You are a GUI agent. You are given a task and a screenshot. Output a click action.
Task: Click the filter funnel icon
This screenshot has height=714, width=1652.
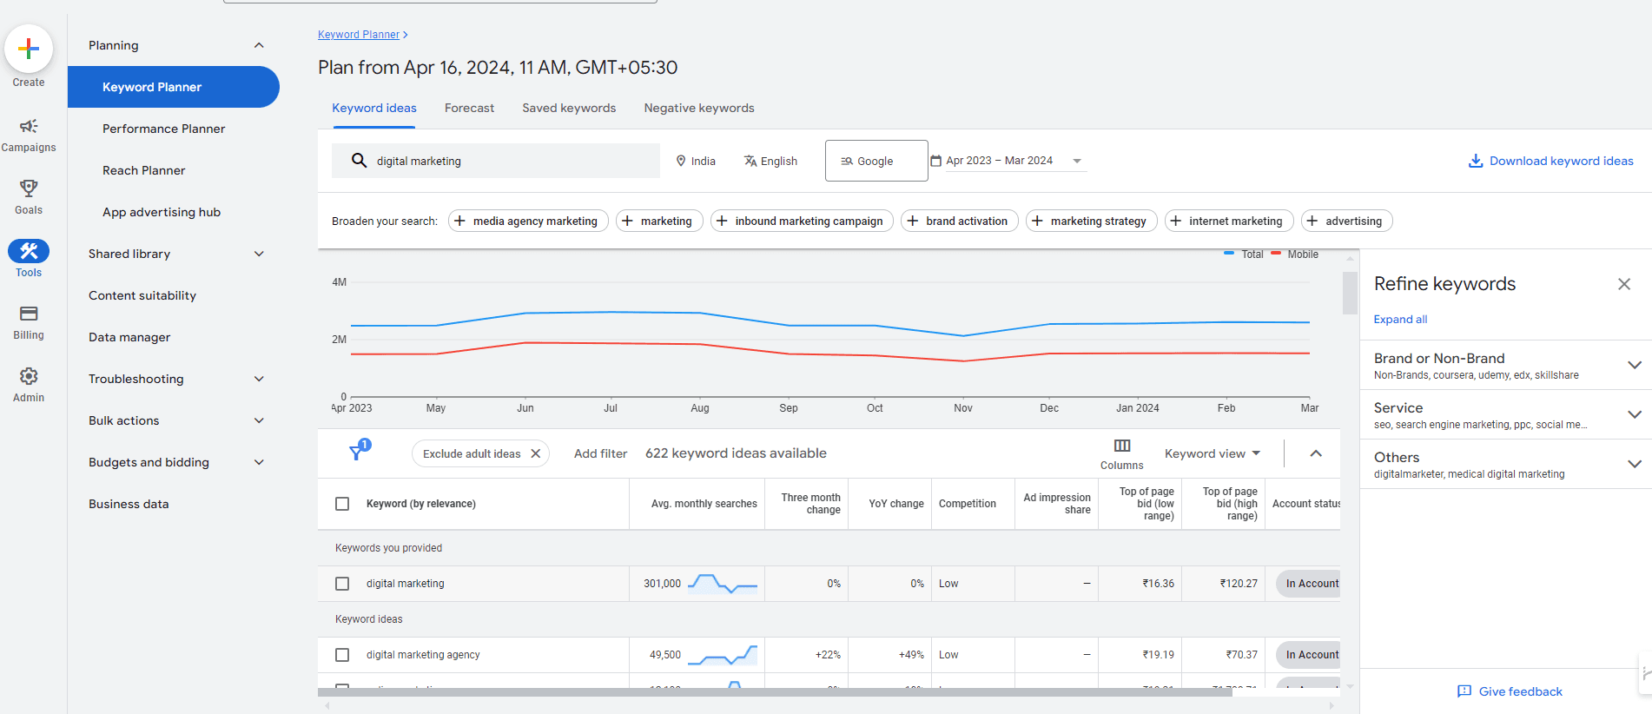[x=357, y=452]
